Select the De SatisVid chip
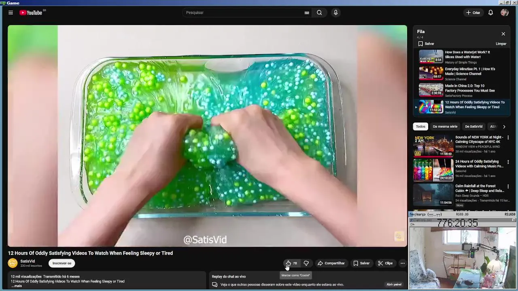Screen dimensions: 518x291 point(473,127)
